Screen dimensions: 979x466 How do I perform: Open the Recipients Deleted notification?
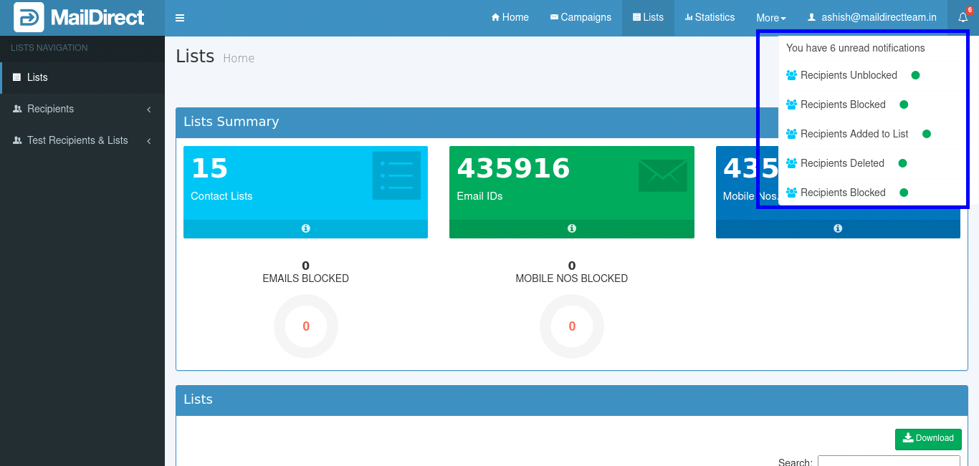(x=842, y=163)
